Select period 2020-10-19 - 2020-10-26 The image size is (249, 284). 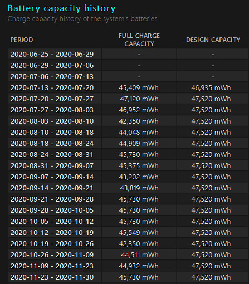[52, 244]
